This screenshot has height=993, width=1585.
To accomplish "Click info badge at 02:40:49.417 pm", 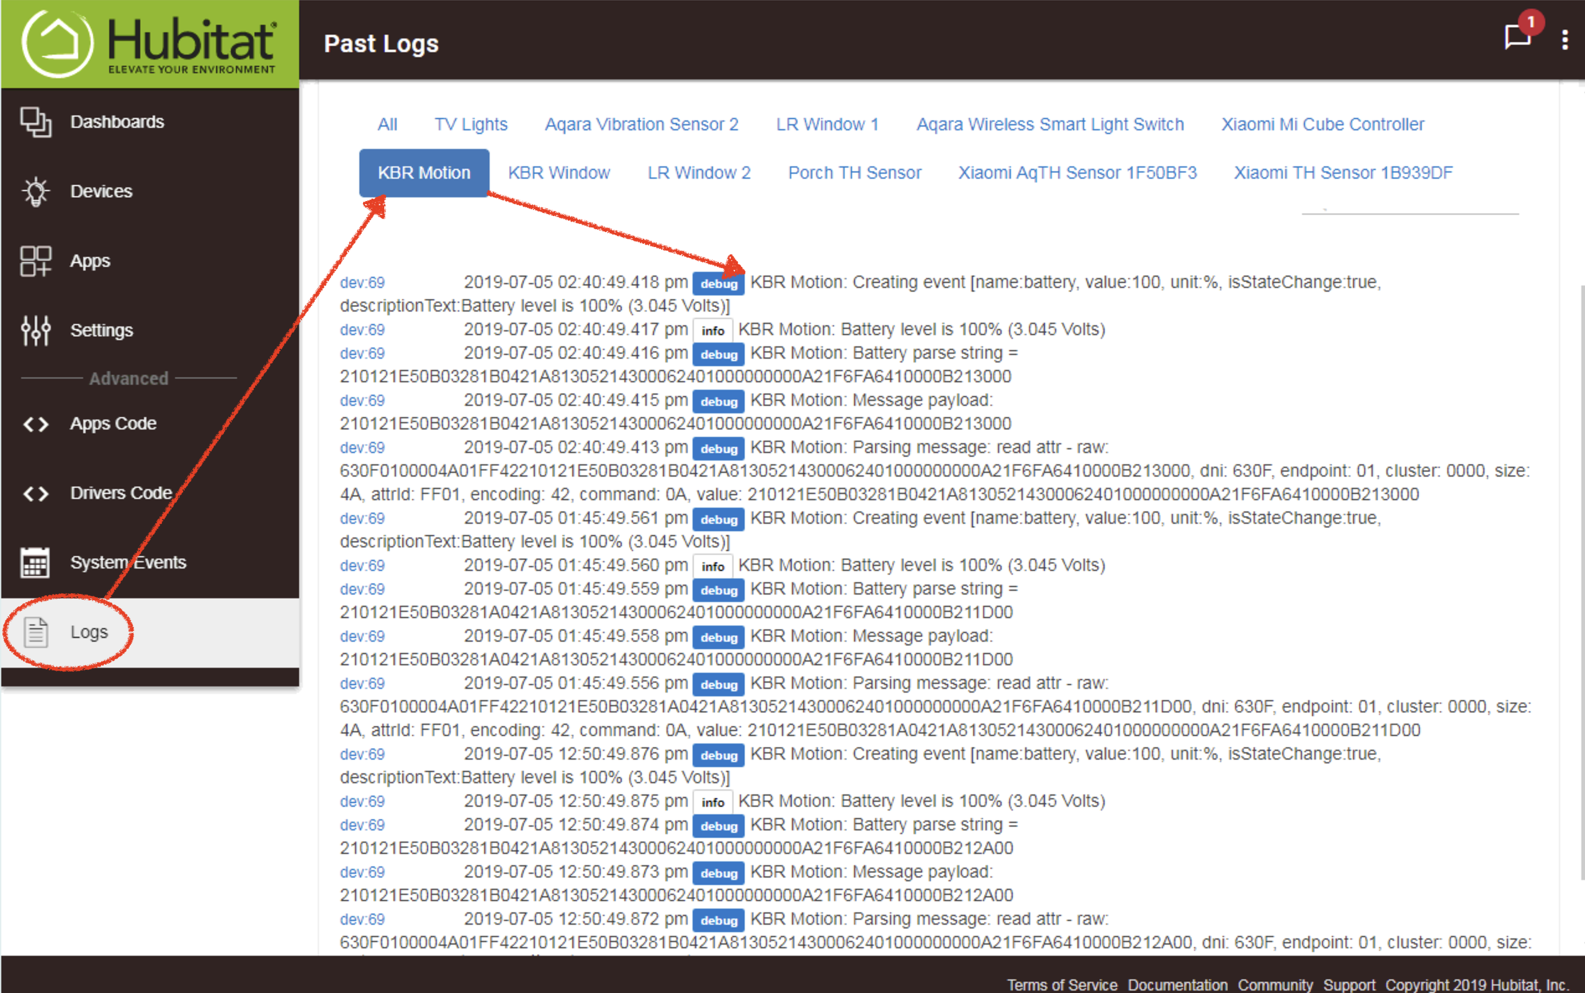I will [712, 331].
